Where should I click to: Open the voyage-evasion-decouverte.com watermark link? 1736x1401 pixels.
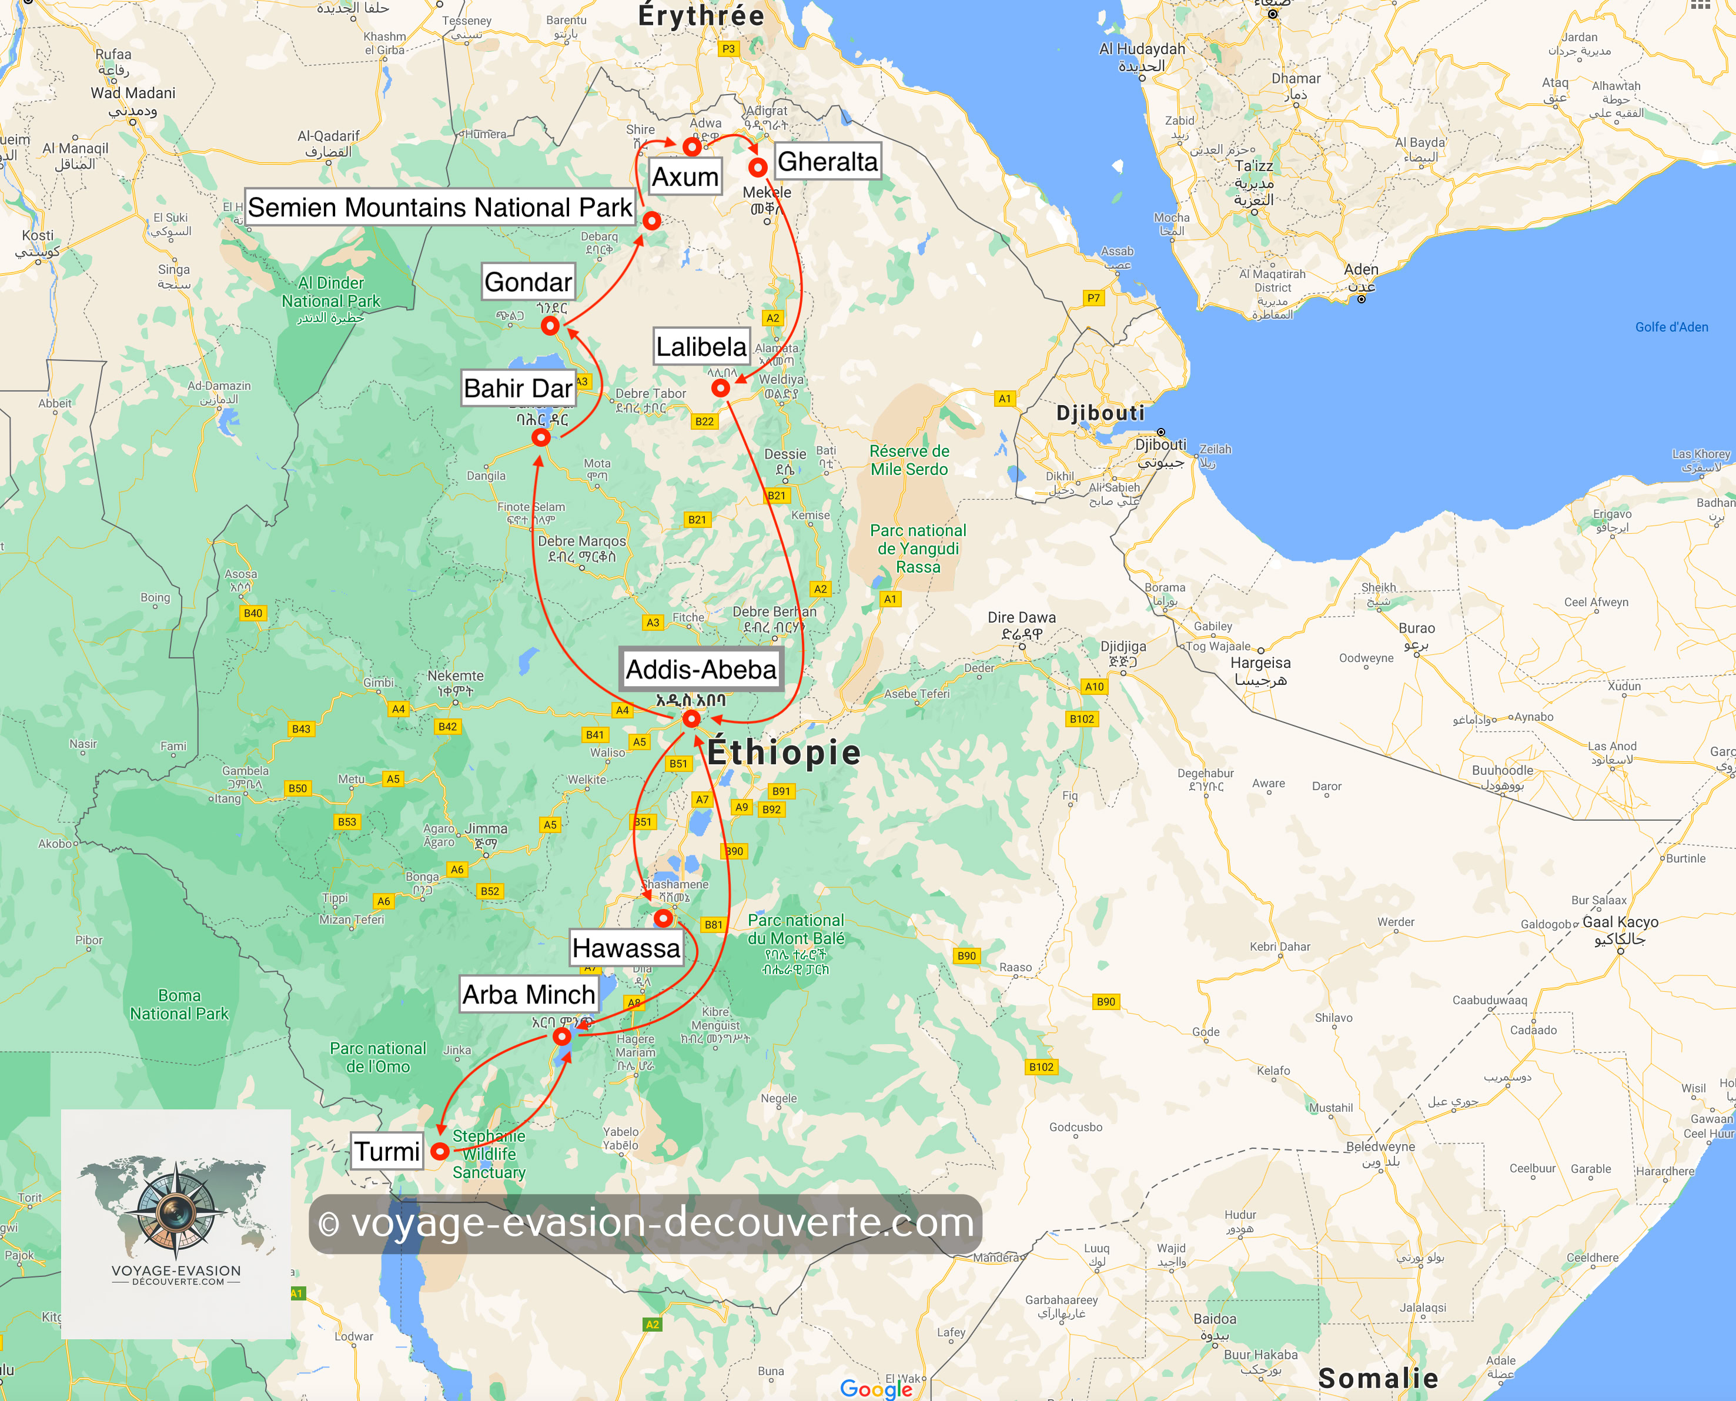tap(645, 1223)
